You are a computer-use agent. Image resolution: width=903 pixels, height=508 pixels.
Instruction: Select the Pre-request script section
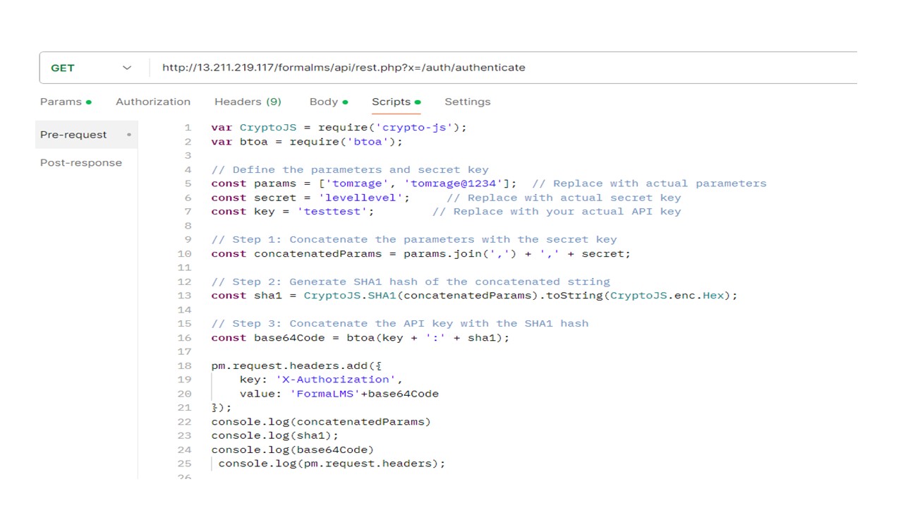[73, 135]
